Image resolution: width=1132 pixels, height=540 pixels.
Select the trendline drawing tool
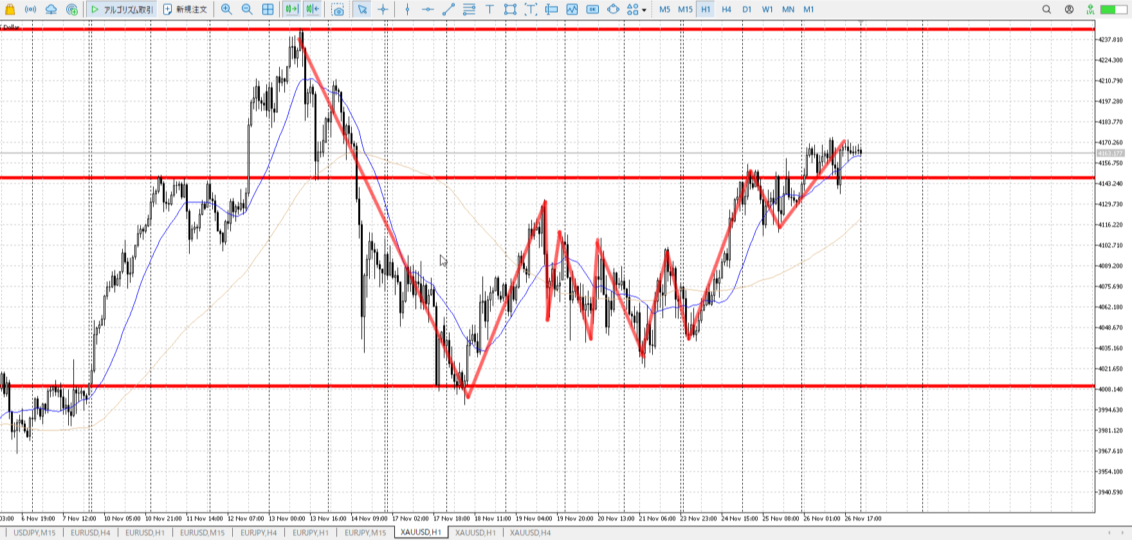[448, 10]
